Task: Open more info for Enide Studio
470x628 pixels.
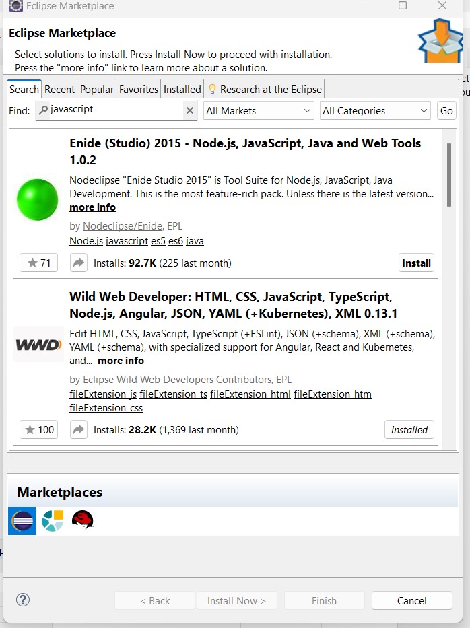Action: [92, 207]
